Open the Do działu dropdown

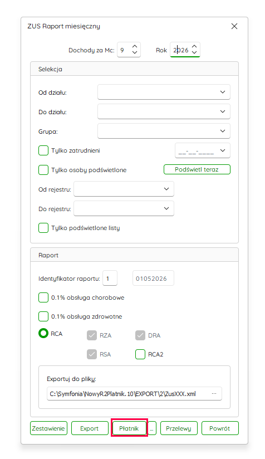coord(164,111)
